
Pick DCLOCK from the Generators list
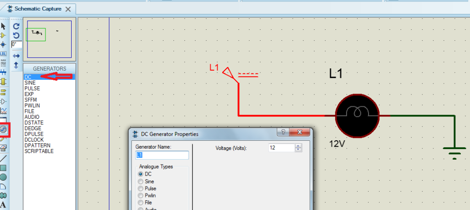pos(34,140)
